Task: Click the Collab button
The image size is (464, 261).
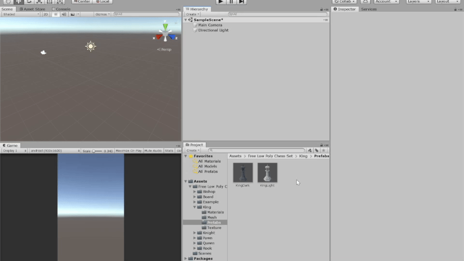Action: click(345, 2)
